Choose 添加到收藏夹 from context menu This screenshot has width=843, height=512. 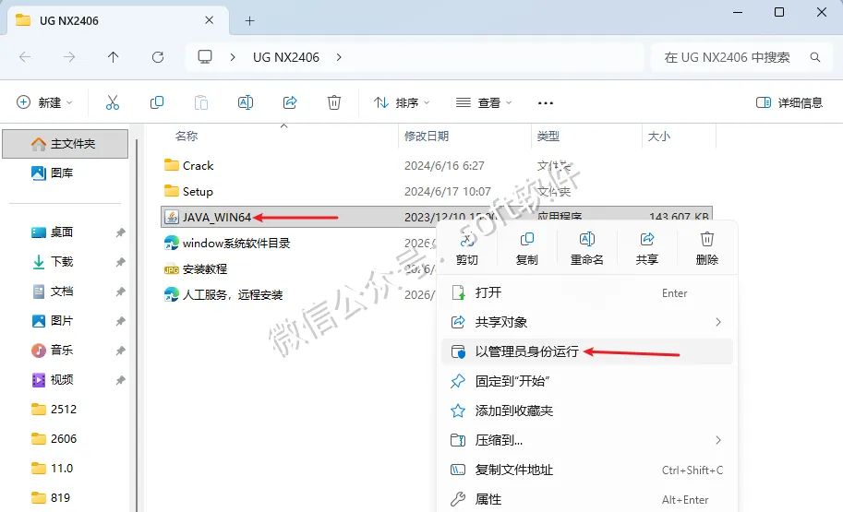[586, 411]
